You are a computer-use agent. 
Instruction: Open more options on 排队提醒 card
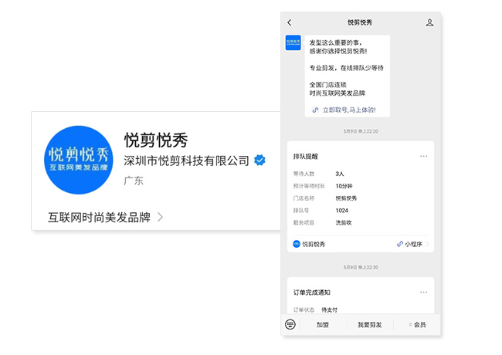tap(423, 156)
